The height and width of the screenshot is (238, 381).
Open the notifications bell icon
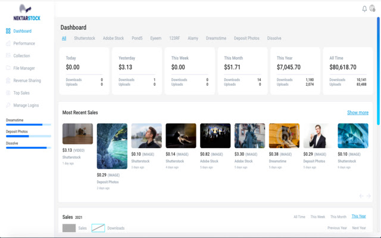point(364,9)
